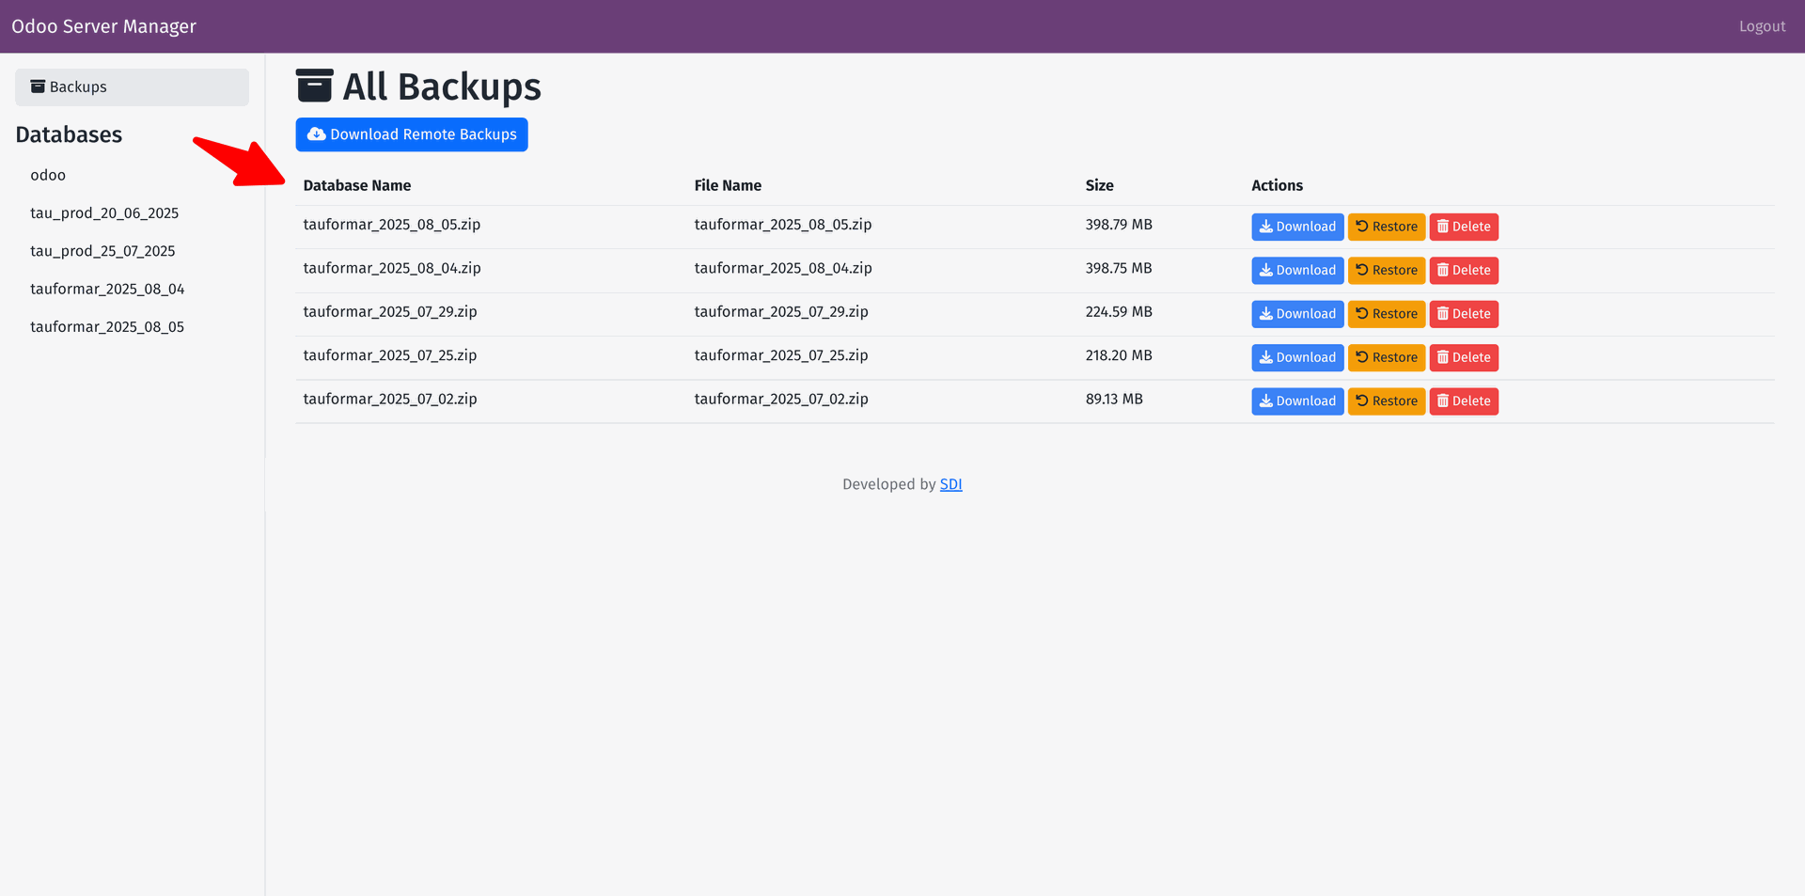Click download icon for tauformar_2025_07_25.zip
This screenshot has height=896, width=1805.
click(1265, 357)
